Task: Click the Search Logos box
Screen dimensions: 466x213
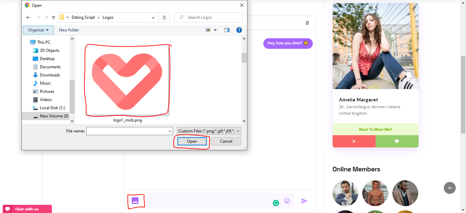Action: (208, 17)
